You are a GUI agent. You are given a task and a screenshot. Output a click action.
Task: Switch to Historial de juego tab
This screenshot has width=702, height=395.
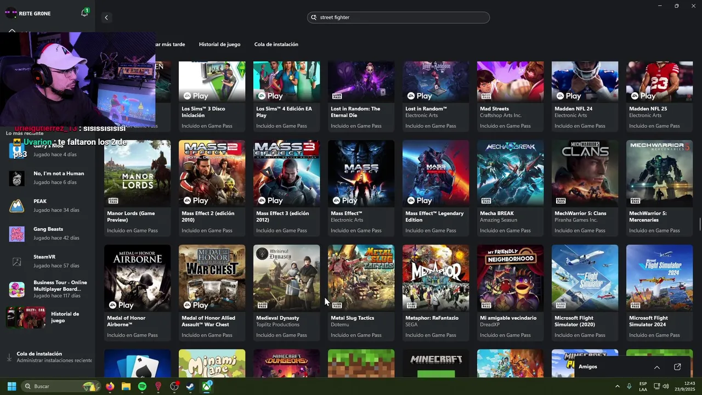click(x=219, y=44)
